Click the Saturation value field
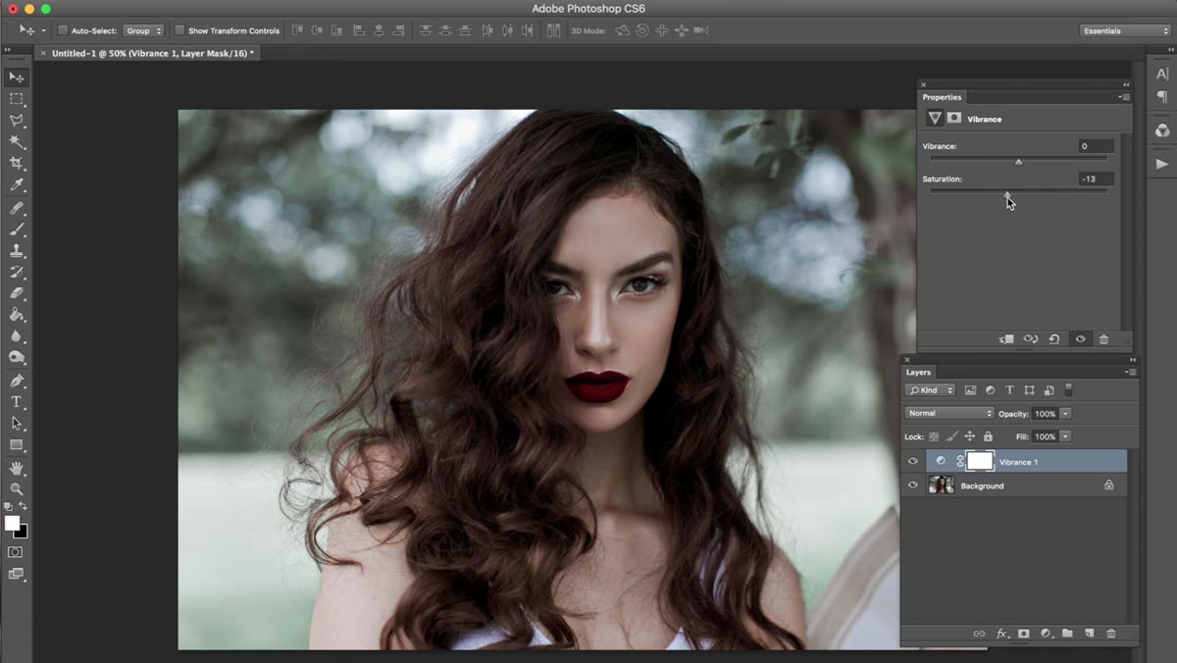The width and height of the screenshot is (1177, 663). click(x=1096, y=179)
